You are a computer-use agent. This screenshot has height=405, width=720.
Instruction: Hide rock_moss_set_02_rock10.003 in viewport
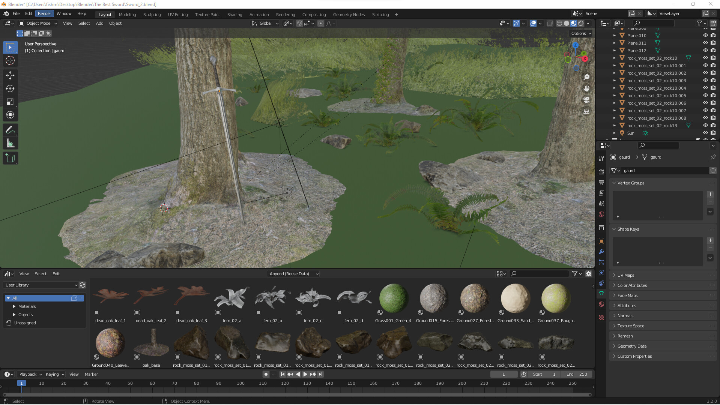tap(705, 81)
